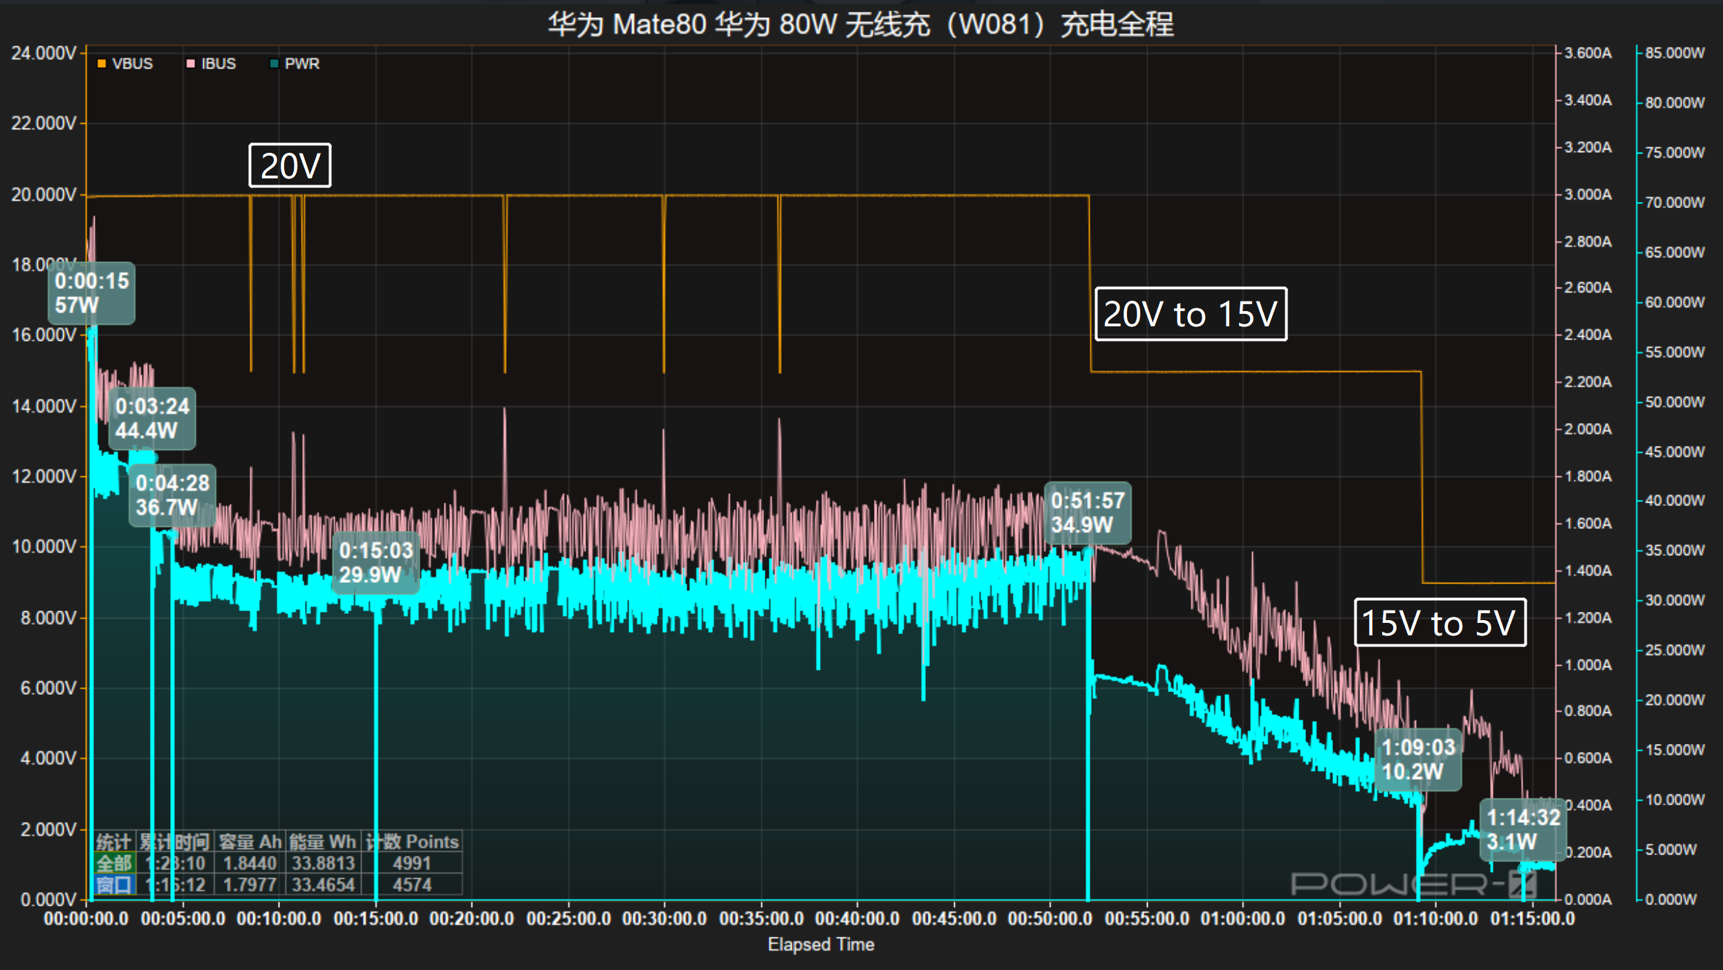Image resolution: width=1723 pixels, height=970 pixels.
Task: Click the pink IBUS legend swatch
Action: (x=190, y=64)
